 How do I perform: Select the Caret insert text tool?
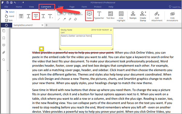pos(50,16)
